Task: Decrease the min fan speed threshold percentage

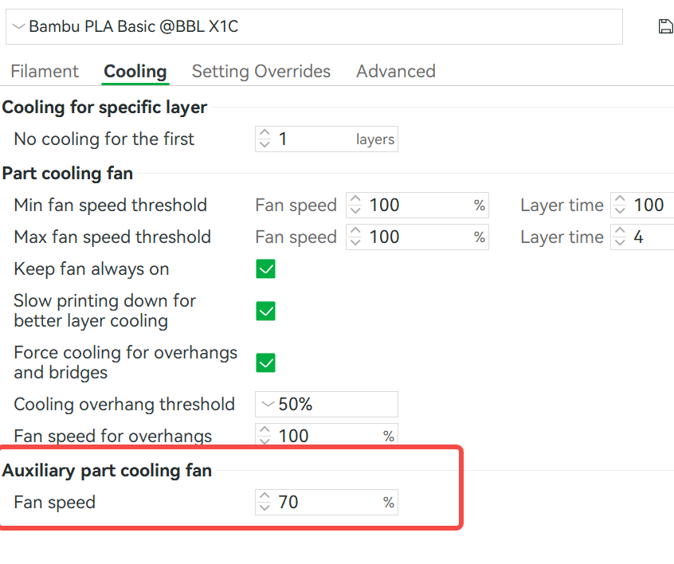Action: (x=355, y=210)
